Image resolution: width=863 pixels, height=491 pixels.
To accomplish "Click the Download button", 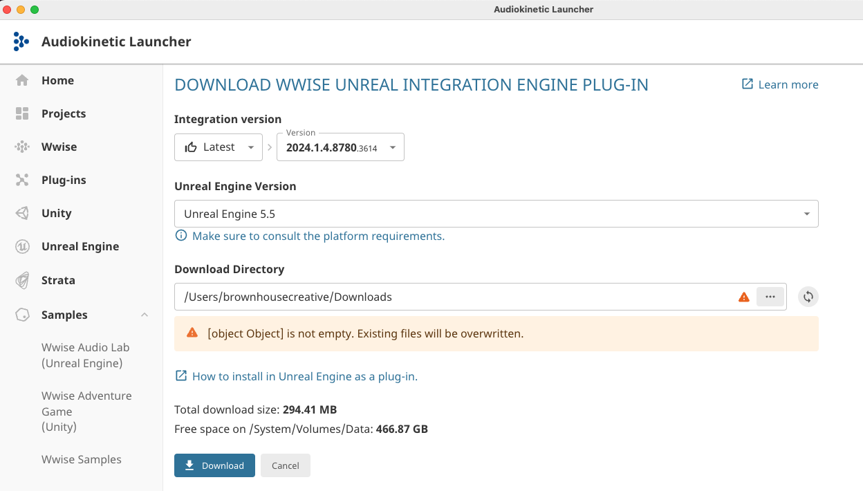I will (214, 465).
